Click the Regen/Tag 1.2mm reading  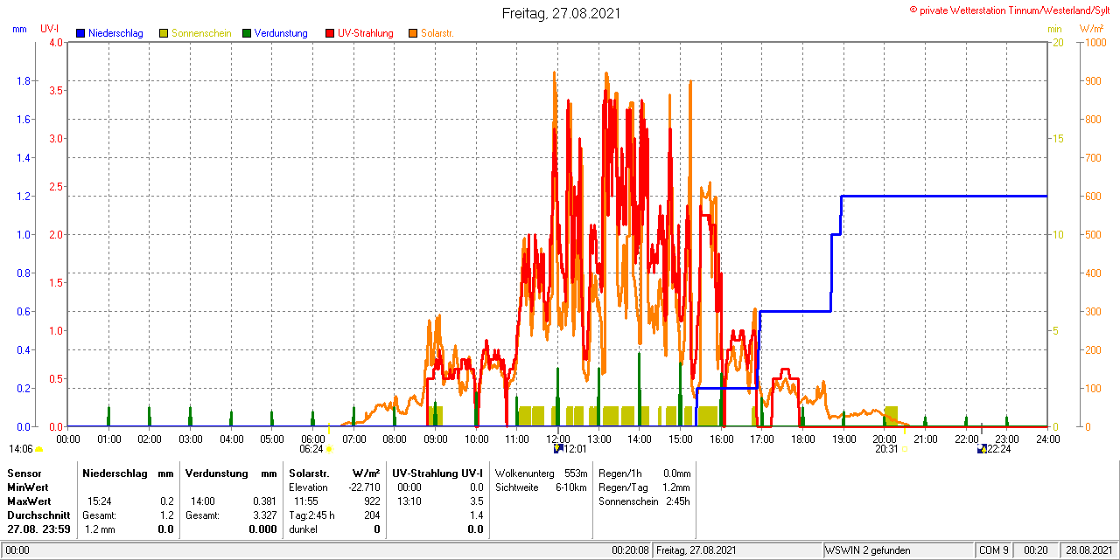645,487
